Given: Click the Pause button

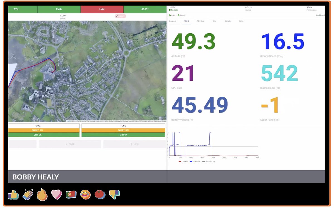Looking at the screenshot, I should (x=70, y=144).
